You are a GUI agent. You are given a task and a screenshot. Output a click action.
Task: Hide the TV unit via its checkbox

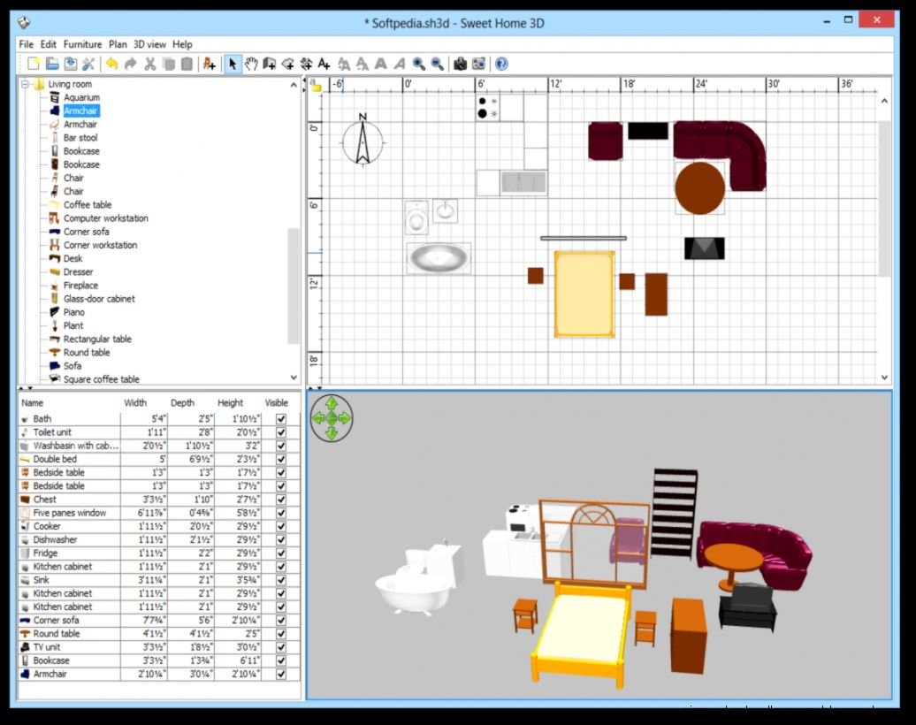point(281,647)
